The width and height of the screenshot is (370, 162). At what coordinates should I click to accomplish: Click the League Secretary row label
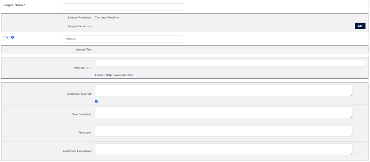point(79,26)
